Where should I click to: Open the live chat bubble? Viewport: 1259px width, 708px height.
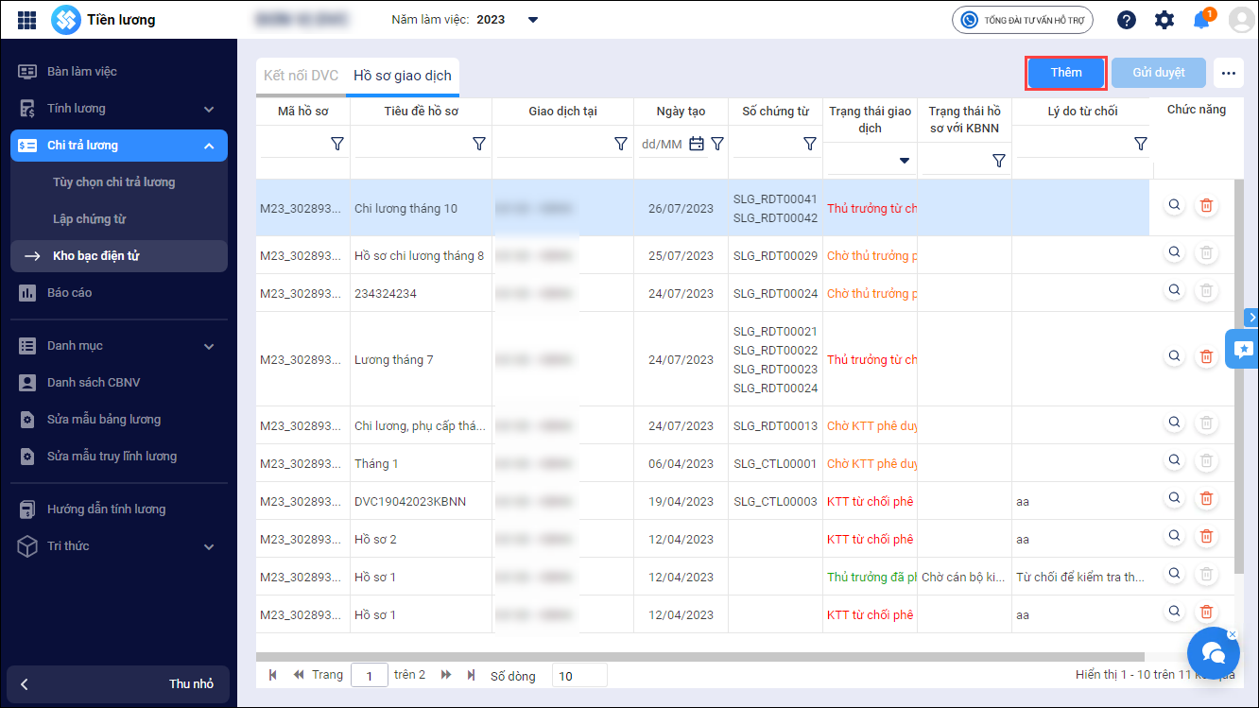[x=1213, y=652]
